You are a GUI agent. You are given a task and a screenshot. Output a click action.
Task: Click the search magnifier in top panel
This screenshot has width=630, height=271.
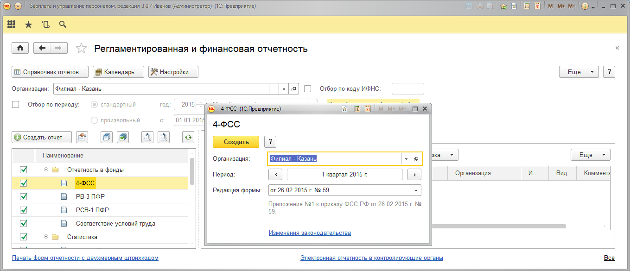point(63,25)
